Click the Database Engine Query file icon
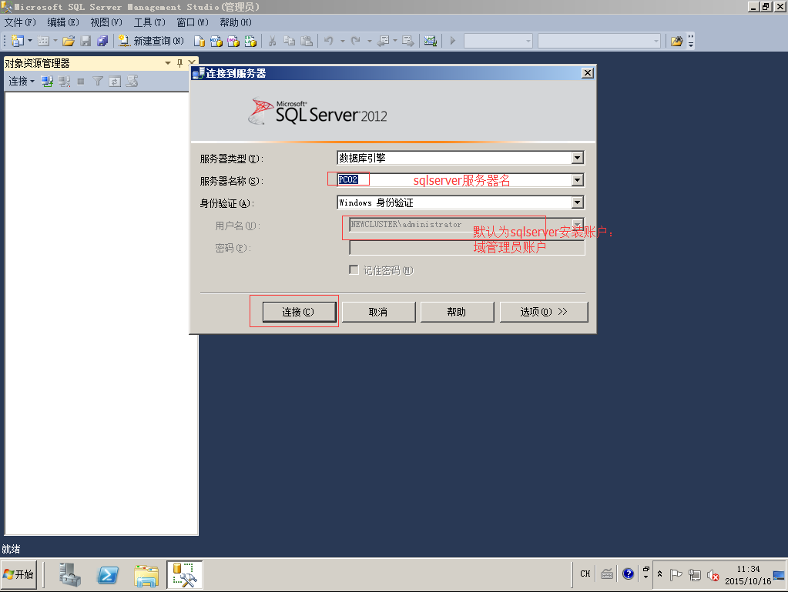The image size is (788, 592). point(200,41)
